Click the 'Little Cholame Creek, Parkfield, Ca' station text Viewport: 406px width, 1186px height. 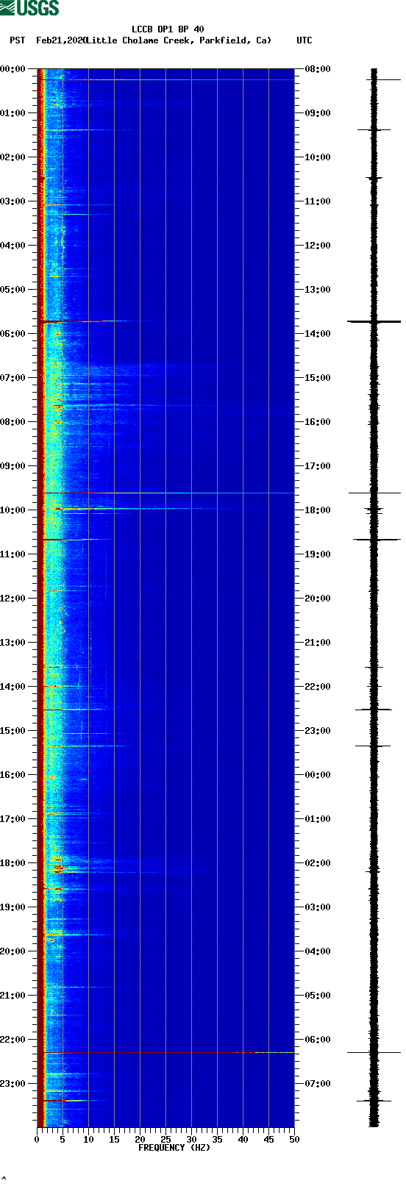point(179,40)
